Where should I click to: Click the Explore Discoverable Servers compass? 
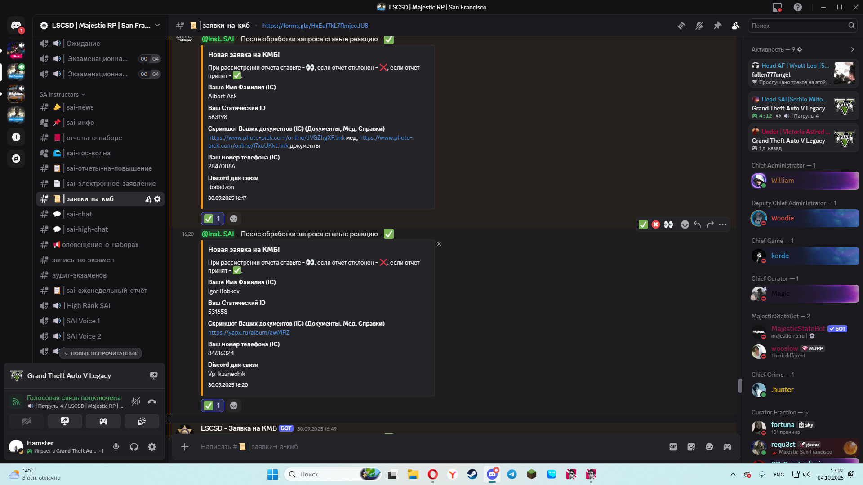[16, 159]
